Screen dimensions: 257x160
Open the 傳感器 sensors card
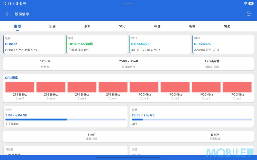click(66, 150)
